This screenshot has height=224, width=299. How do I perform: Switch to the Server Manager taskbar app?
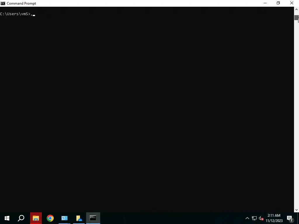click(65, 218)
